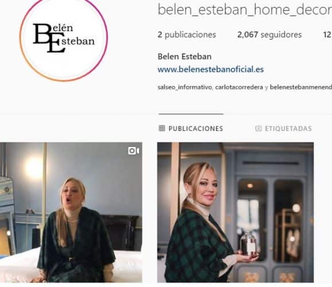332x287 pixels.
Task: Click the active tab indicator line above Publicaciones
Action: coord(191,114)
